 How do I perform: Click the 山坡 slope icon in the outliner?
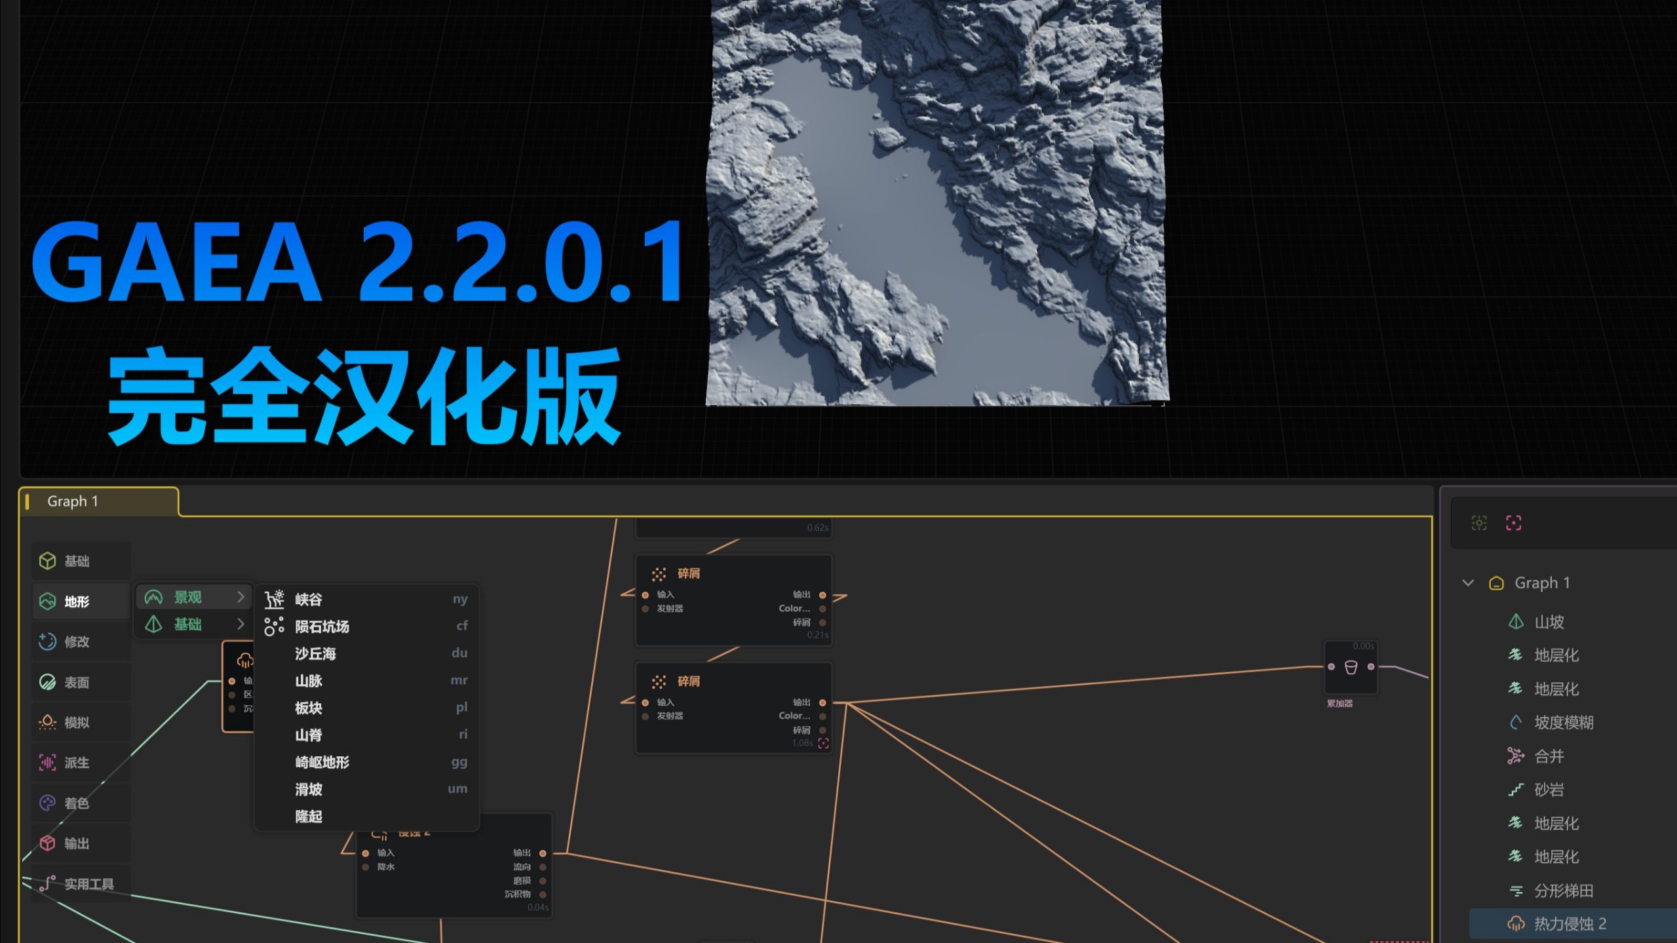pos(1516,622)
